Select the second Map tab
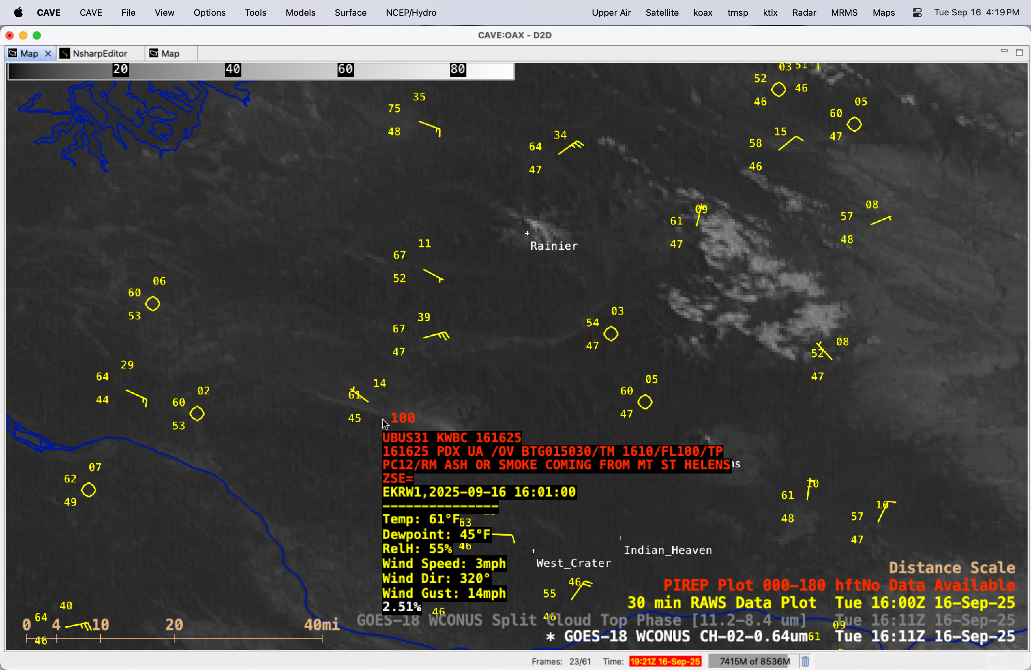The height and width of the screenshot is (670, 1031). pyautogui.click(x=170, y=53)
